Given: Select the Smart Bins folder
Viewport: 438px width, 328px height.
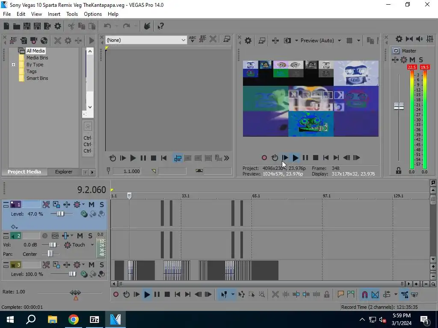Looking at the screenshot, I should pos(37,79).
